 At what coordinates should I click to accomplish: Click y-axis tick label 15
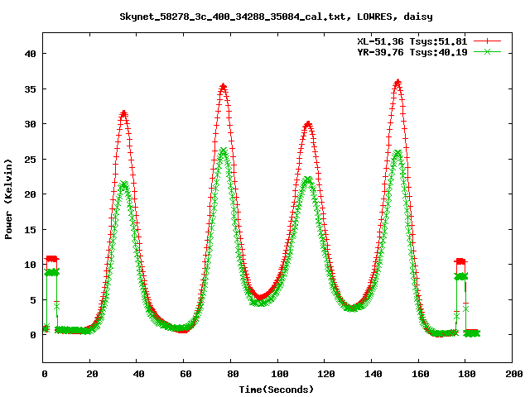(30, 230)
